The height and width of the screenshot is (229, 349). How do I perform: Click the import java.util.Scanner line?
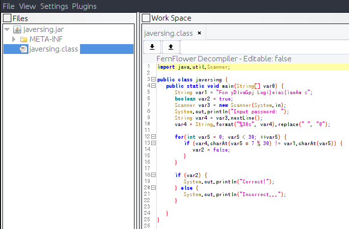click(x=193, y=67)
